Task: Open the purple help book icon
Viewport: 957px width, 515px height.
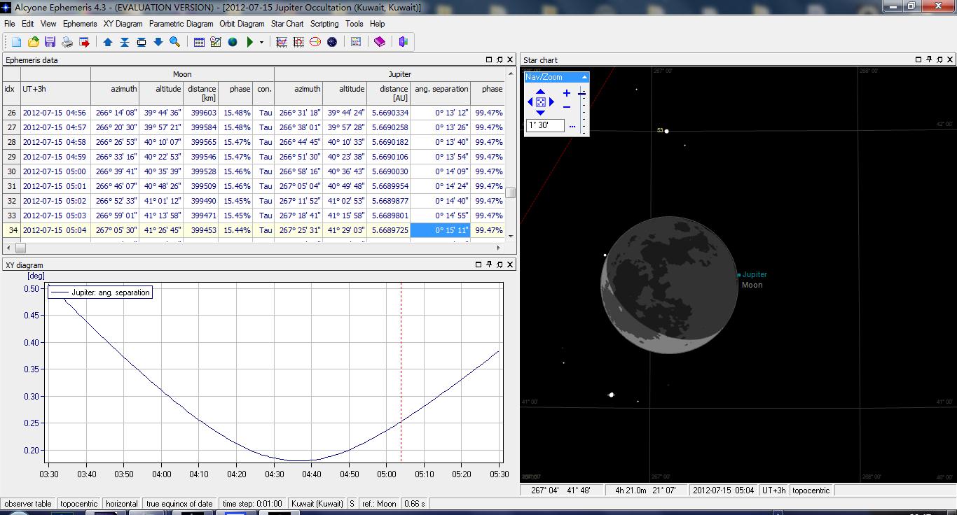Action: point(380,42)
